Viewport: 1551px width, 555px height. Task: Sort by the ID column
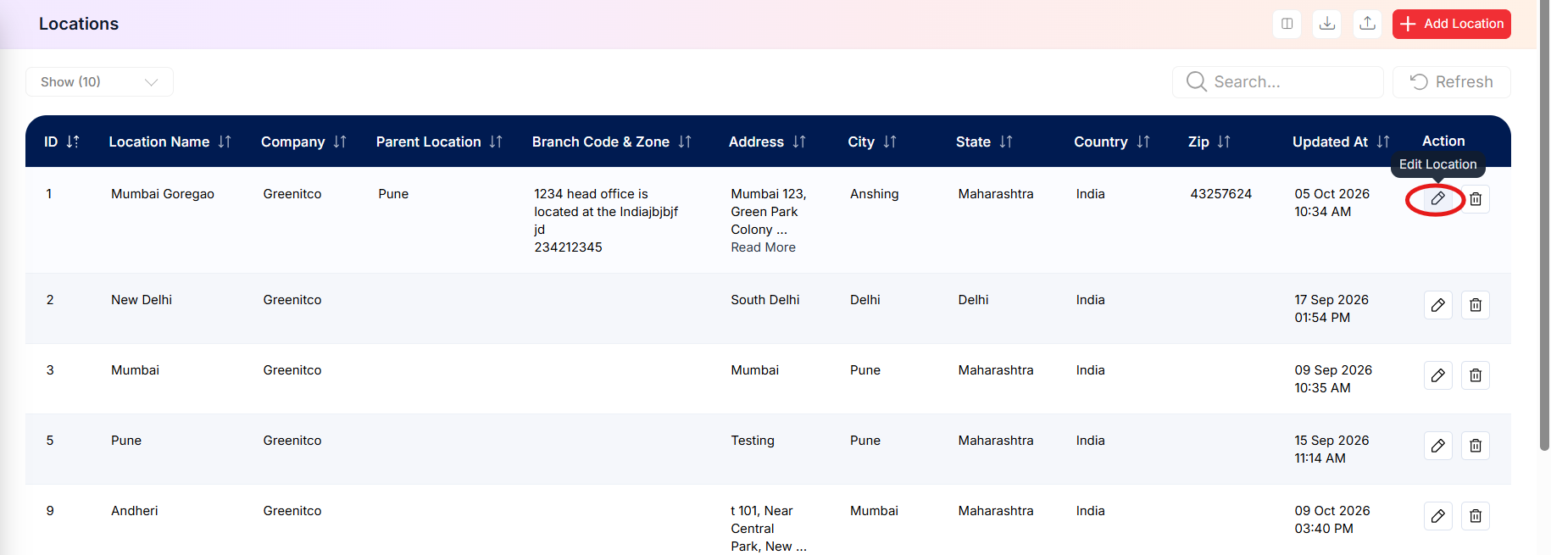coord(73,142)
